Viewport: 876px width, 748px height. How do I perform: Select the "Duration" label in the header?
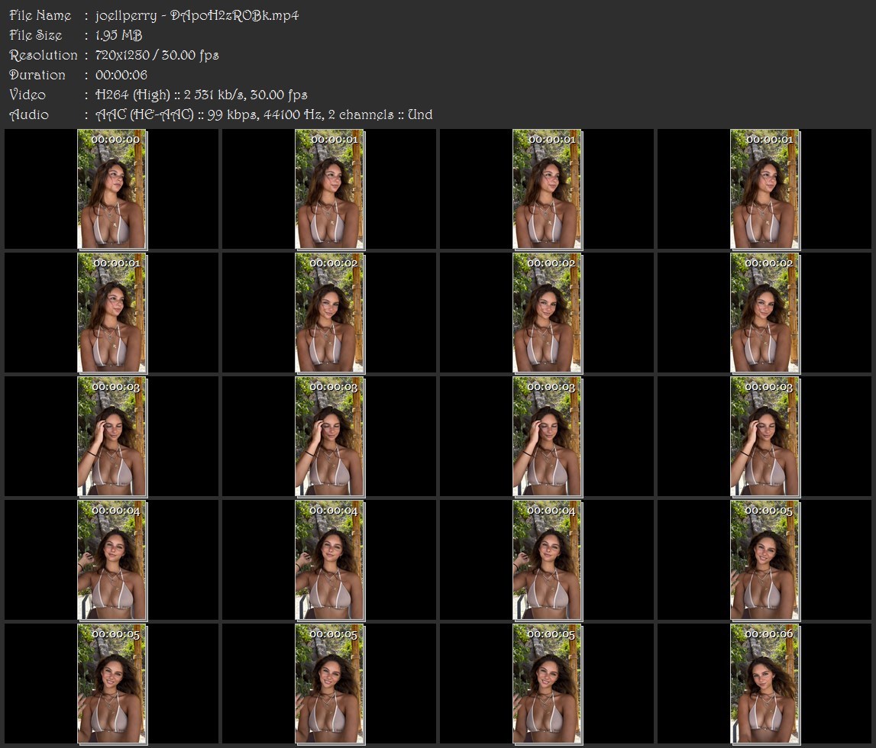37,75
